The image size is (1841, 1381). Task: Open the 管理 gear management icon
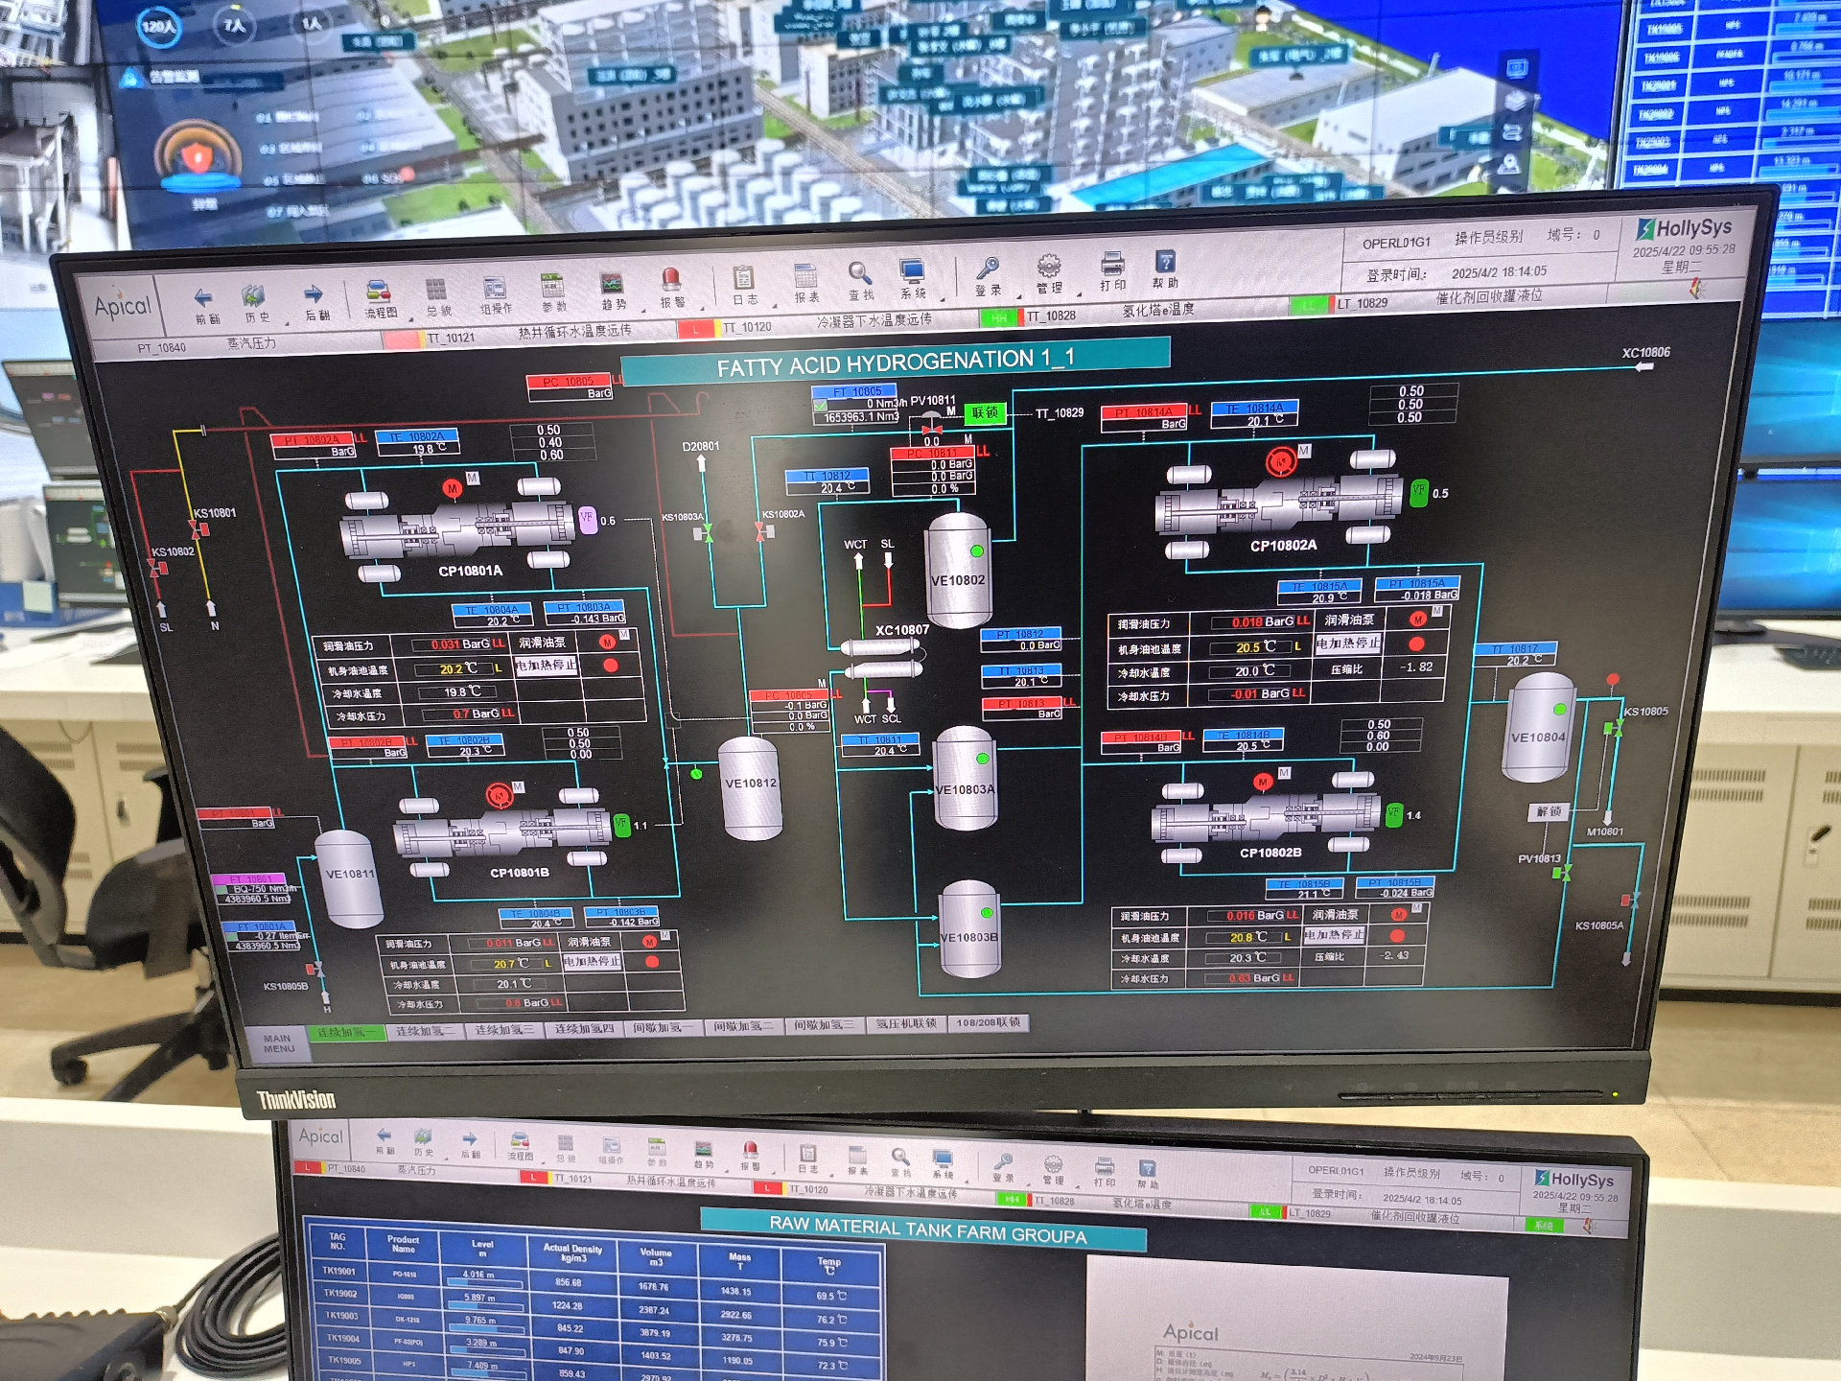[x=1049, y=267]
